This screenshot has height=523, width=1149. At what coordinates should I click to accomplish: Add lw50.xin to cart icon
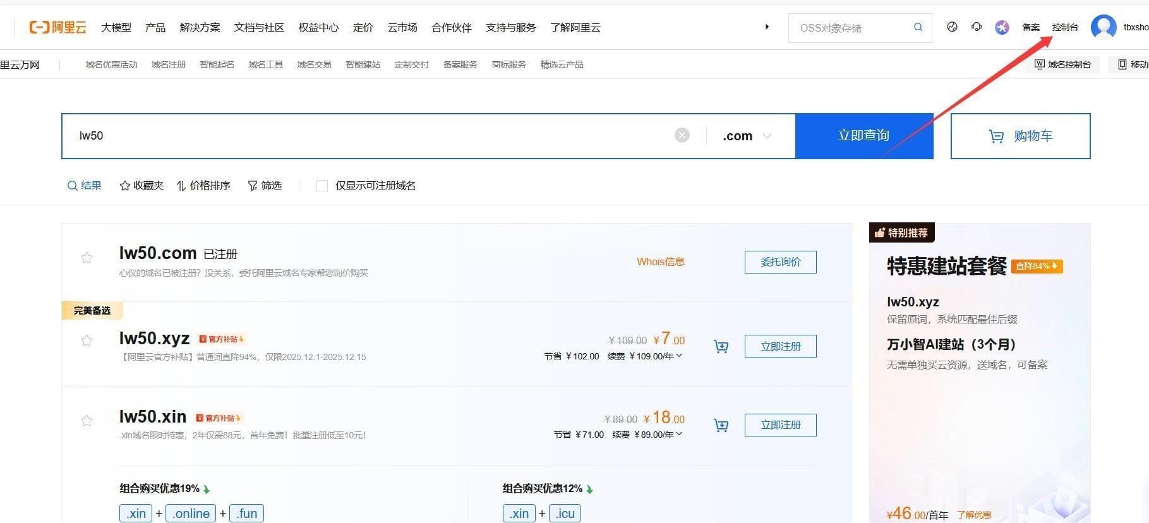(x=721, y=425)
